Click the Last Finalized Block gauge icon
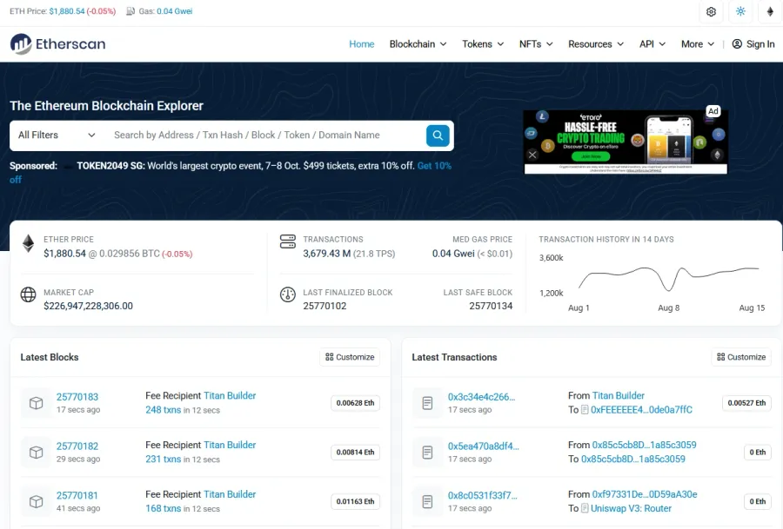The width and height of the screenshot is (783, 529). (288, 294)
